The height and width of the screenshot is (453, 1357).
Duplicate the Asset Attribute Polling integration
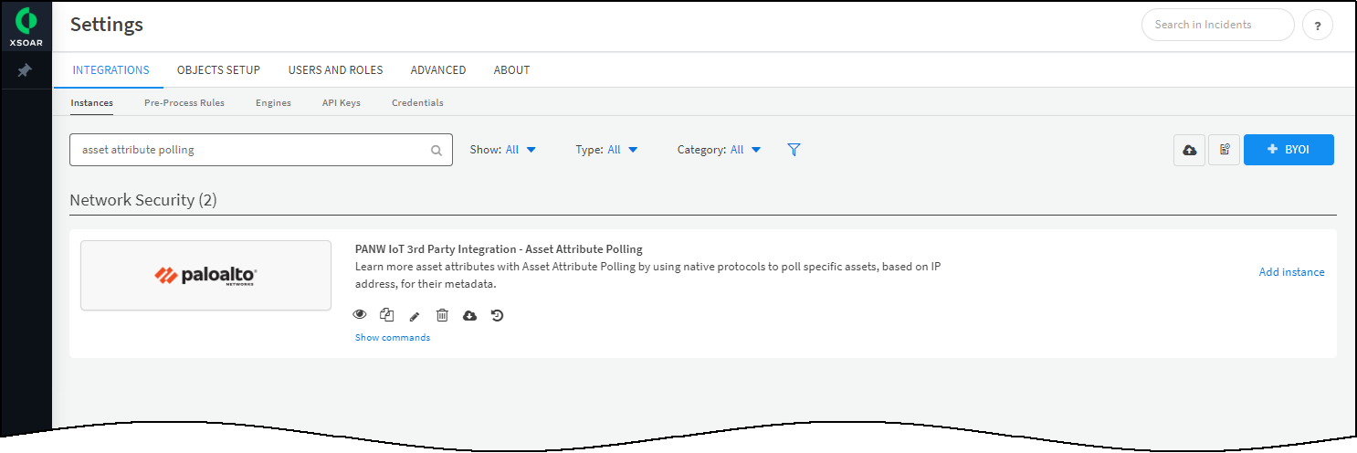[x=387, y=315]
